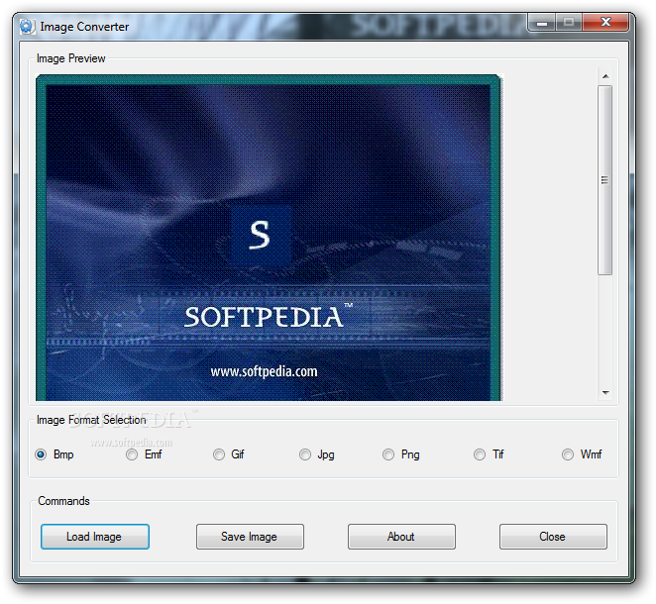Image resolution: width=656 pixels, height=604 pixels.
Task: Click the Image Converter title bar icon
Action: (26, 27)
